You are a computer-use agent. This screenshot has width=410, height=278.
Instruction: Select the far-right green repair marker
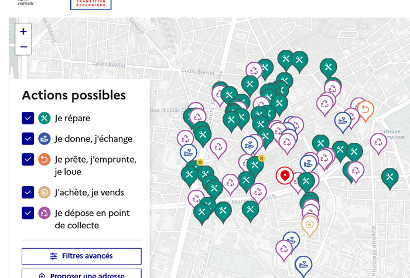(x=390, y=179)
